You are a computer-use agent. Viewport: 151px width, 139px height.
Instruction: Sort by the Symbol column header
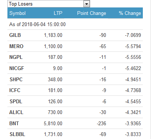[x=17, y=13]
